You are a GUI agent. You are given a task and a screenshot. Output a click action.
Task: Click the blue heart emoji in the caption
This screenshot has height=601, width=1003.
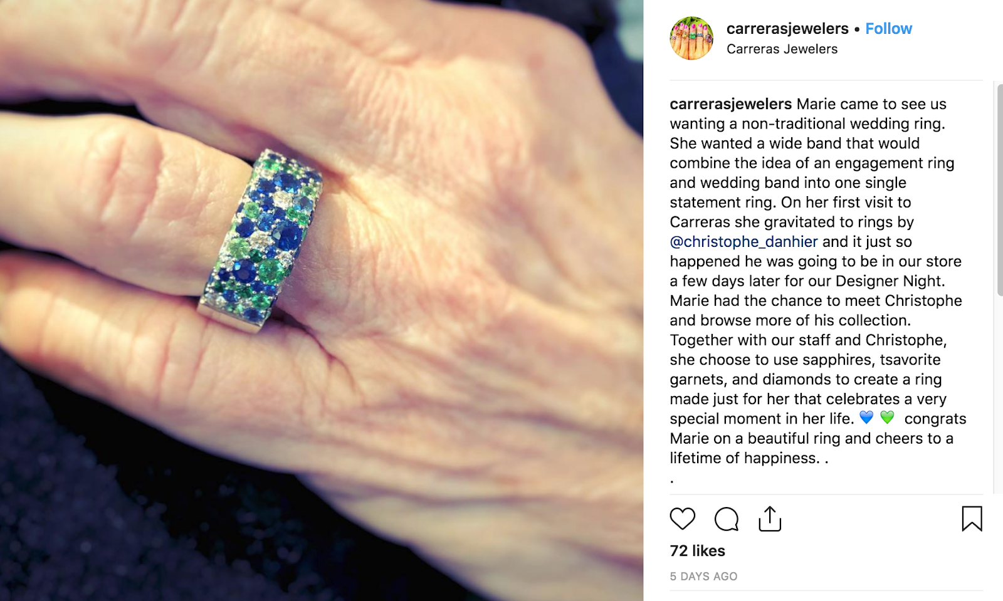(866, 417)
